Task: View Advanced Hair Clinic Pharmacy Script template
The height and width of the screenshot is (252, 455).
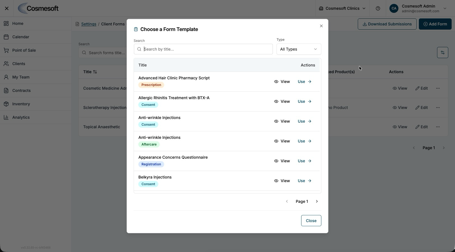Action: tap(282, 82)
